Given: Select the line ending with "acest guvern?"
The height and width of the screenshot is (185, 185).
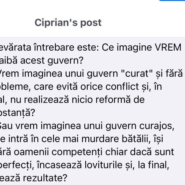Looking at the screenshot, I should click(42, 61).
